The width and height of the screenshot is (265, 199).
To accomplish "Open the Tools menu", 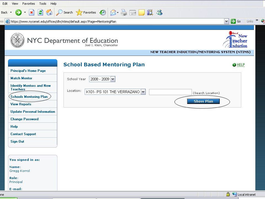I will (43, 4).
